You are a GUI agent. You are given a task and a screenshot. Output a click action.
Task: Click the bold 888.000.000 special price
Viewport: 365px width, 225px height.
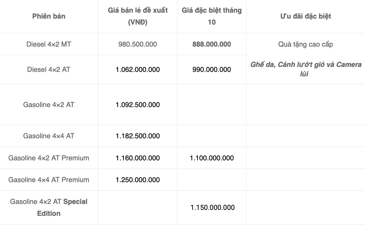click(212, 44)
